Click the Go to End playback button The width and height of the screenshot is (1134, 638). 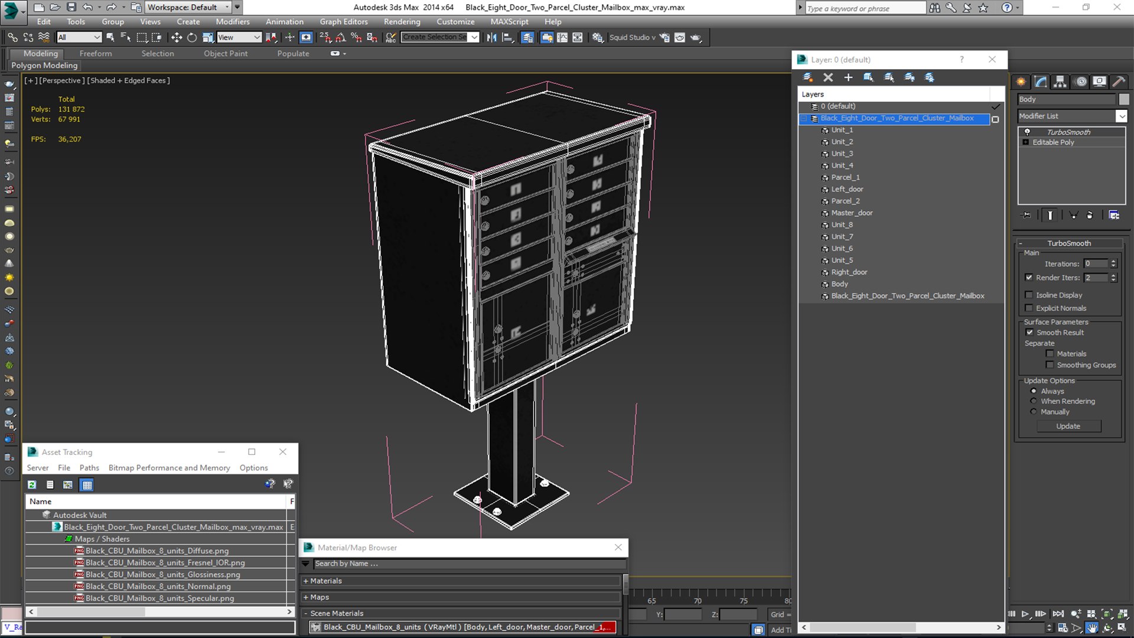coord(1058,614)
